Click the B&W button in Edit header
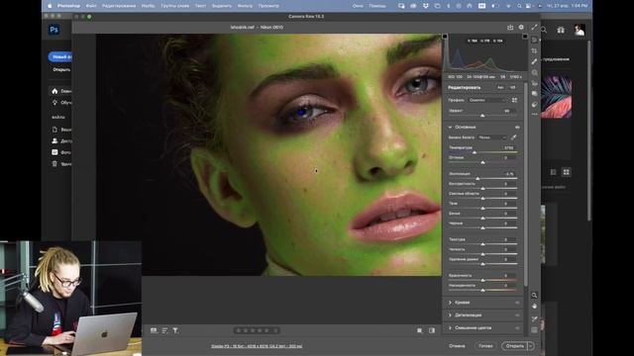This screenshot has width=634, height=356. [513, 88]
